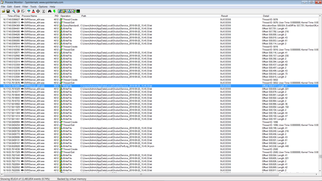
Task: Click the Process Monitor title bar icon
Action: [2, 2]
